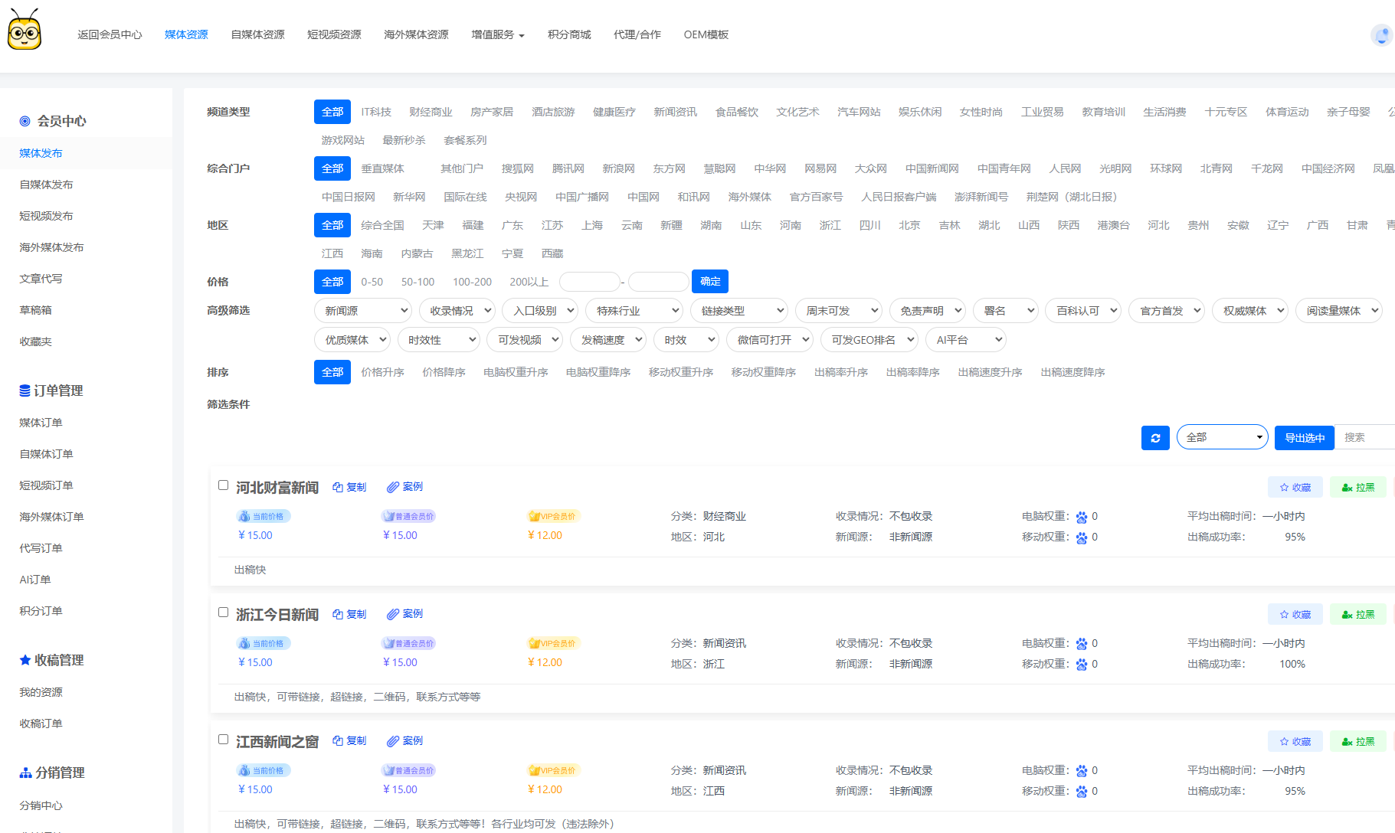Click the 确定 price confirm button
Screen dimensions: 1395x833
click(x=710, y=282)
